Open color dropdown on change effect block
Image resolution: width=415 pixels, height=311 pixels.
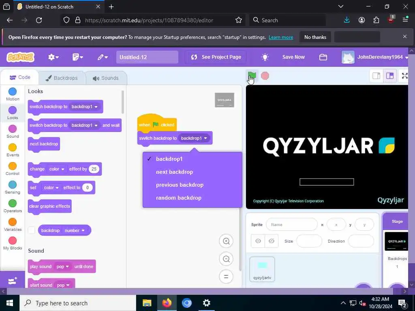pyautogui.click(x=57, y=169)
